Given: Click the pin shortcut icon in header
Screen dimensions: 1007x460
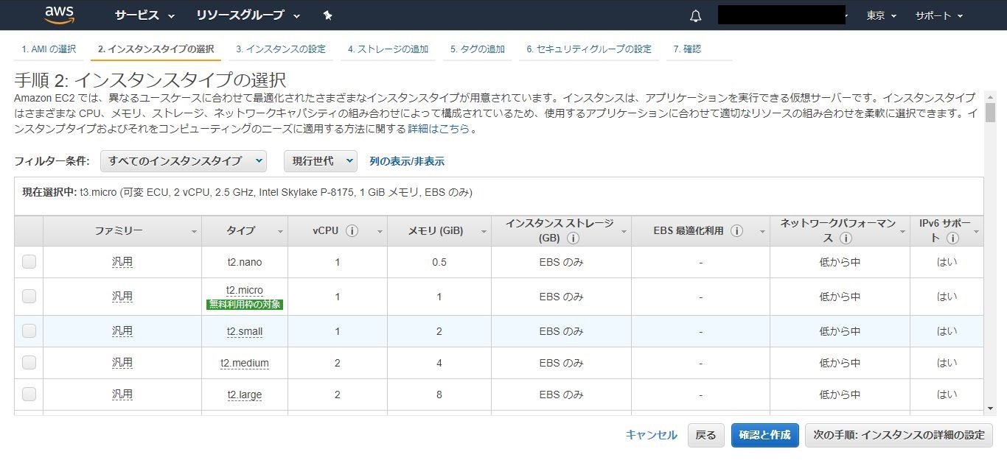Looking at the screenshot, I should (x=328, y=15).
